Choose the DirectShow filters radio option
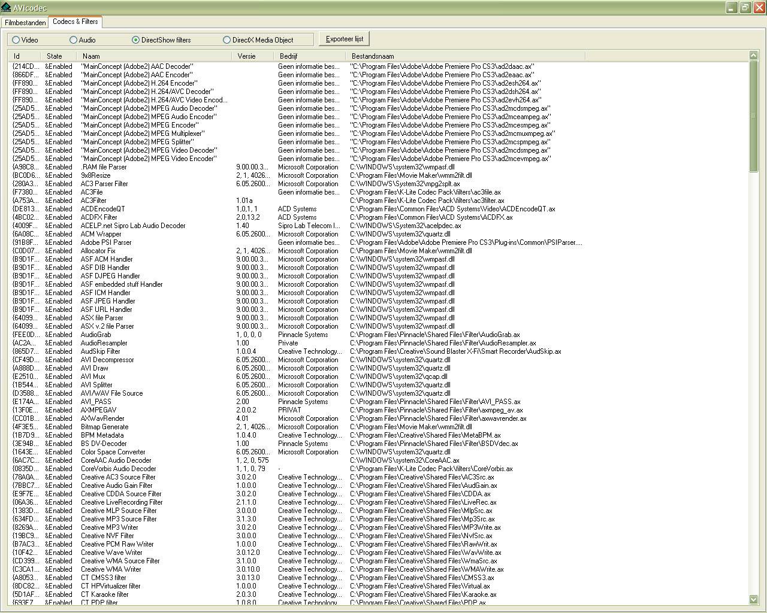 (x=161, y=40)
